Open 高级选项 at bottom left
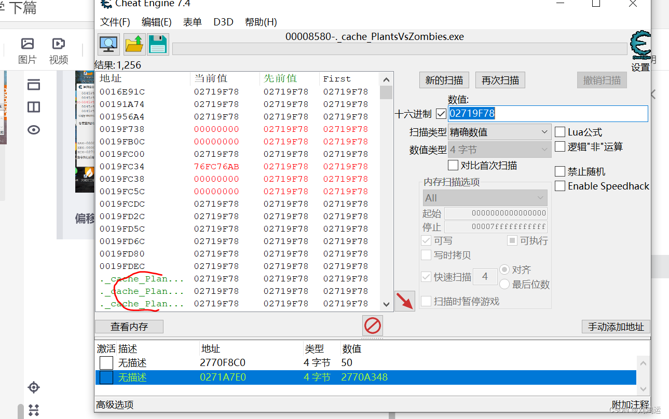The width and height of the screenshot is (669, 419). click(115, 404)
